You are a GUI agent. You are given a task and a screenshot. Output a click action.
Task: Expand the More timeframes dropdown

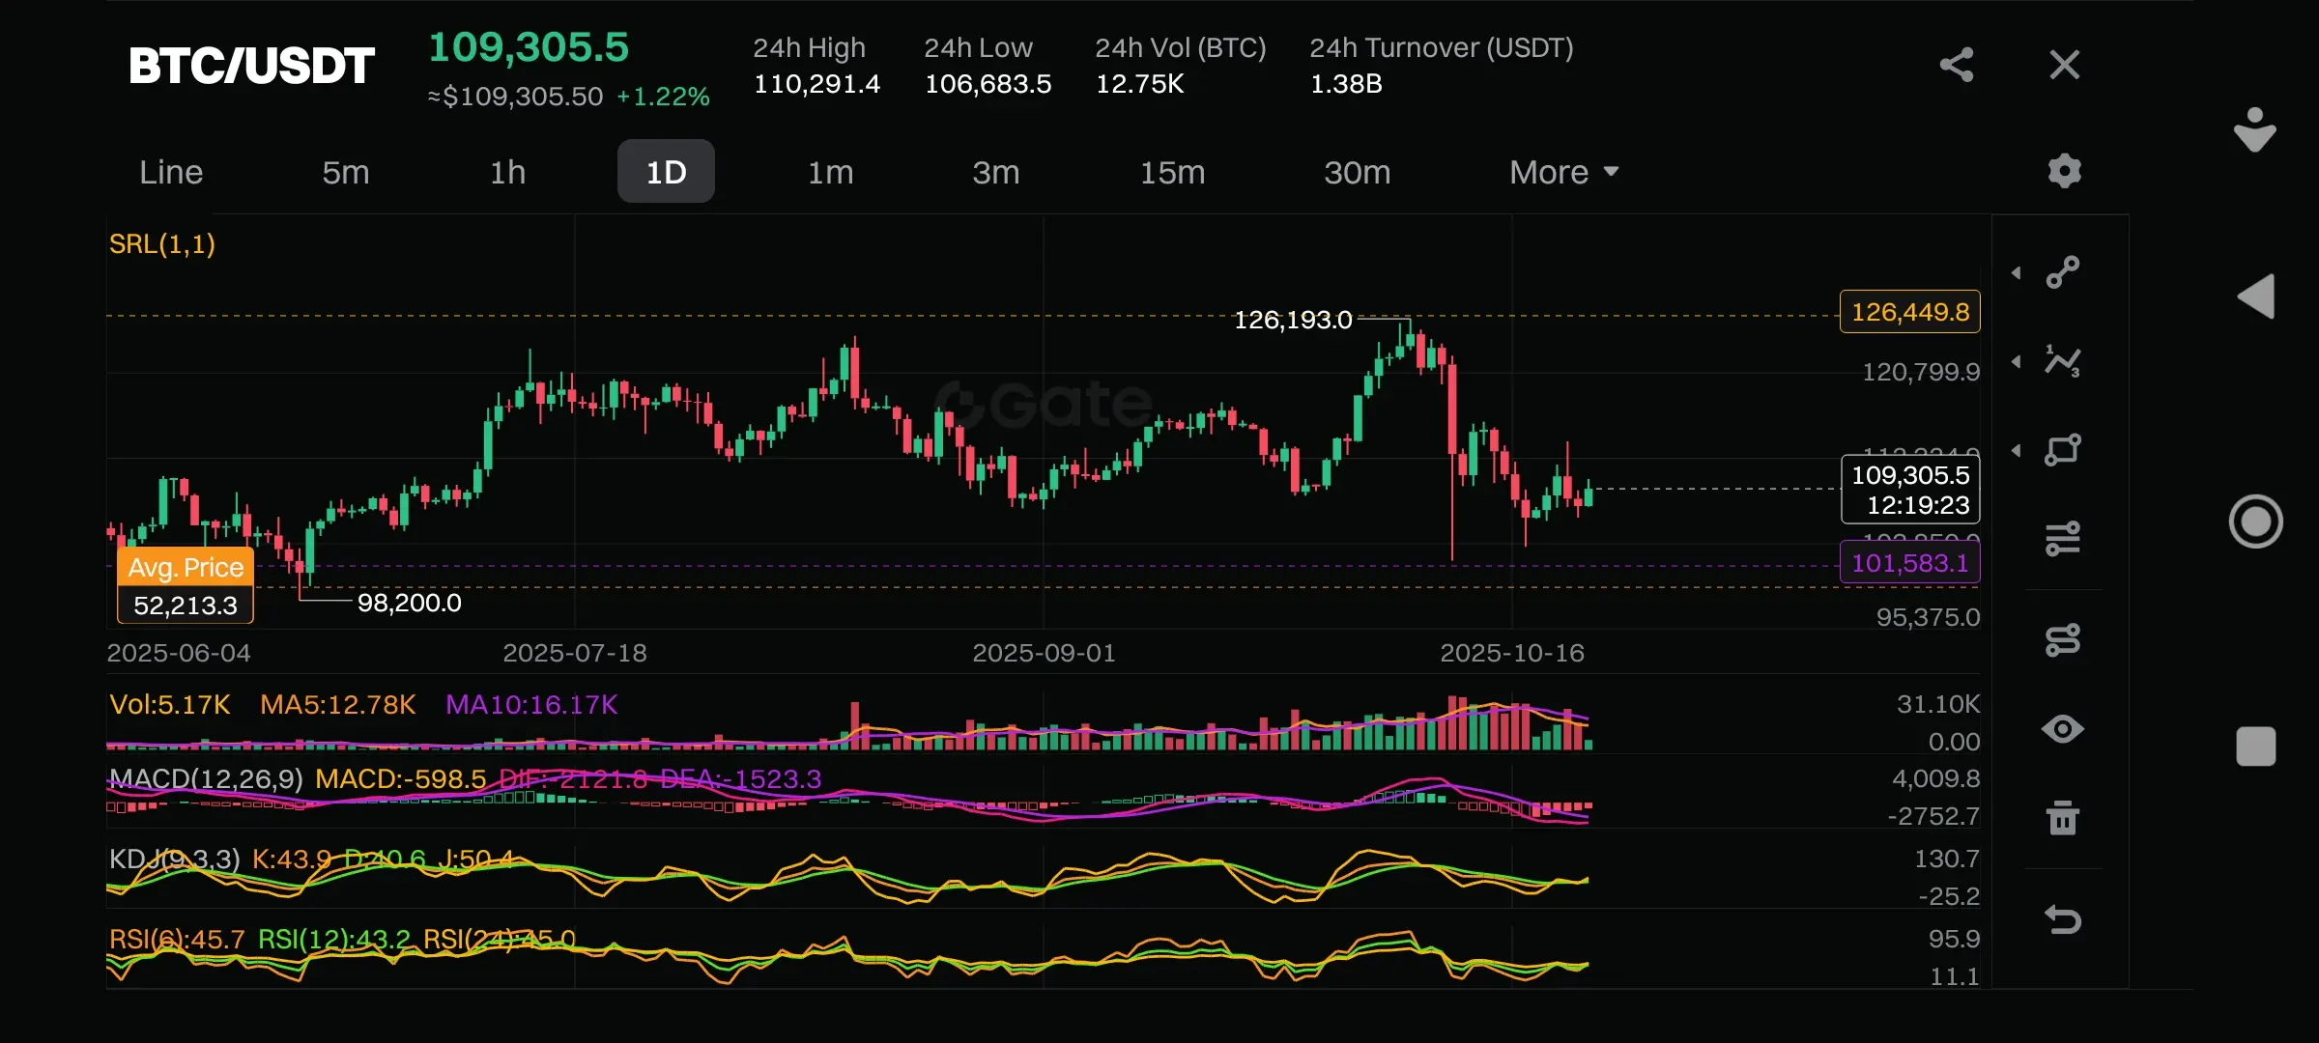[1562, 172]
